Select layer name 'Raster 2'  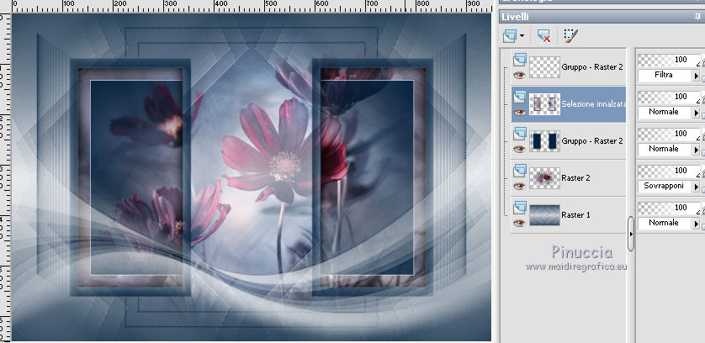click(576, 178)
